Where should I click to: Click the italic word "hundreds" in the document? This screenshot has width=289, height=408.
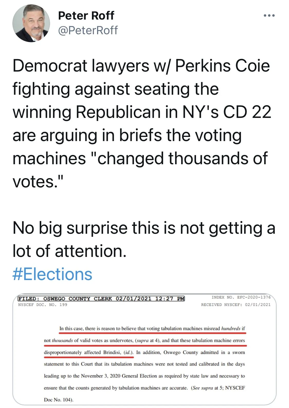231,328
